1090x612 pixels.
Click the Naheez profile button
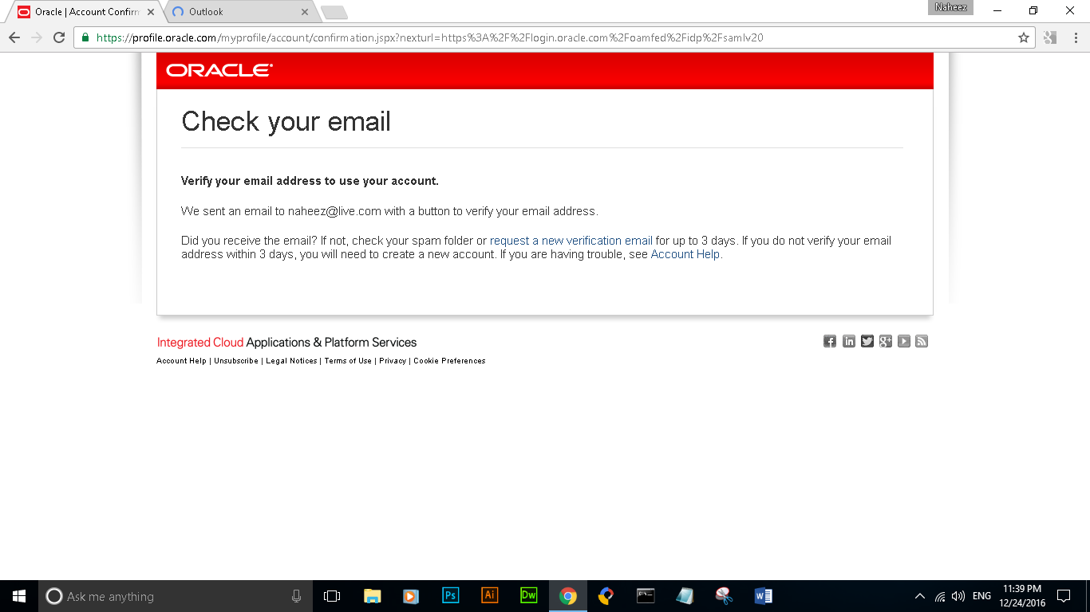(951, 7)
